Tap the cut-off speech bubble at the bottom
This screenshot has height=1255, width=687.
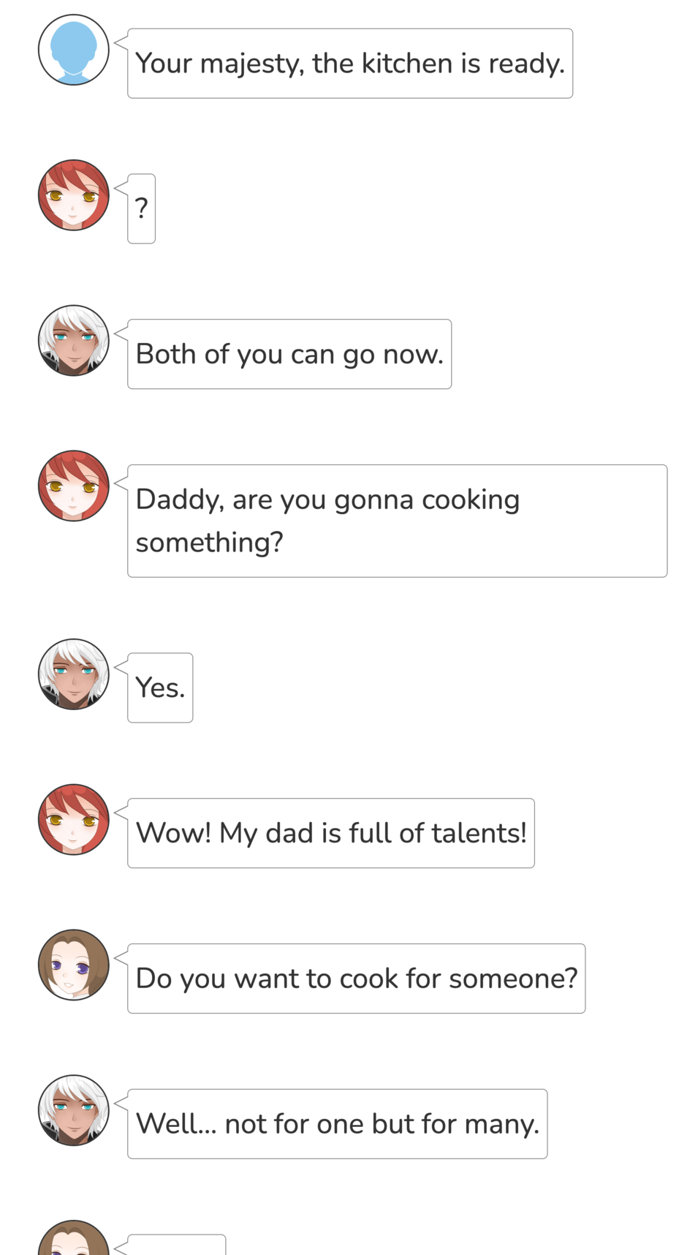(x=176, y=1245)
